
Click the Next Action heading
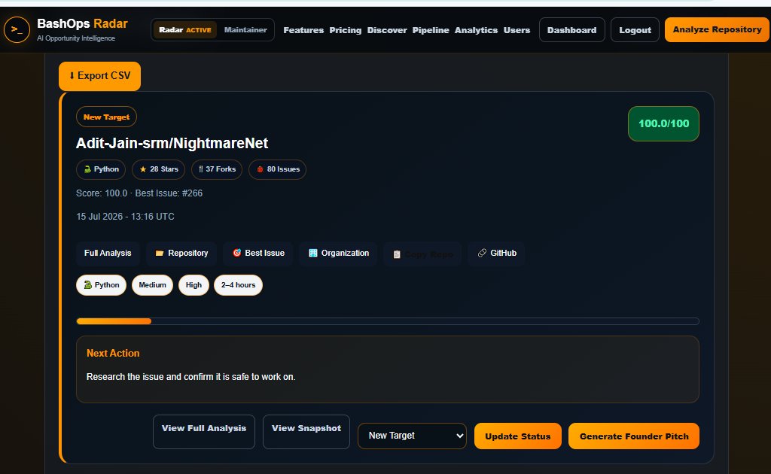point(113,353)
